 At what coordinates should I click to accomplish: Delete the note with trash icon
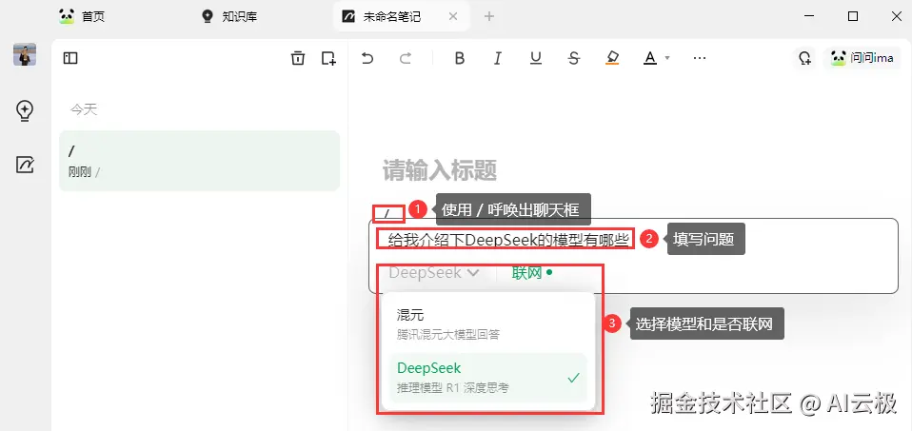(298, 58)
